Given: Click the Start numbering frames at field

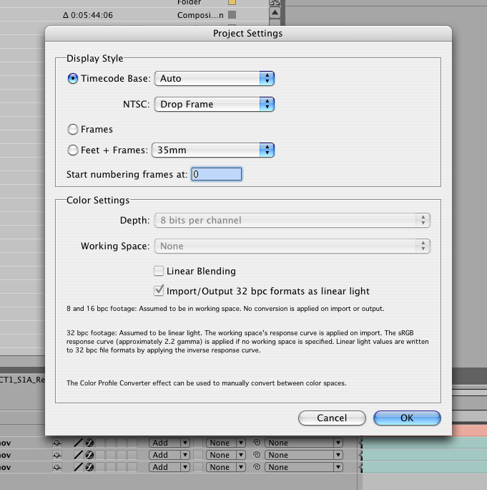Looking at the screenshot, I should pyautogui.click(x=217, y=174).
